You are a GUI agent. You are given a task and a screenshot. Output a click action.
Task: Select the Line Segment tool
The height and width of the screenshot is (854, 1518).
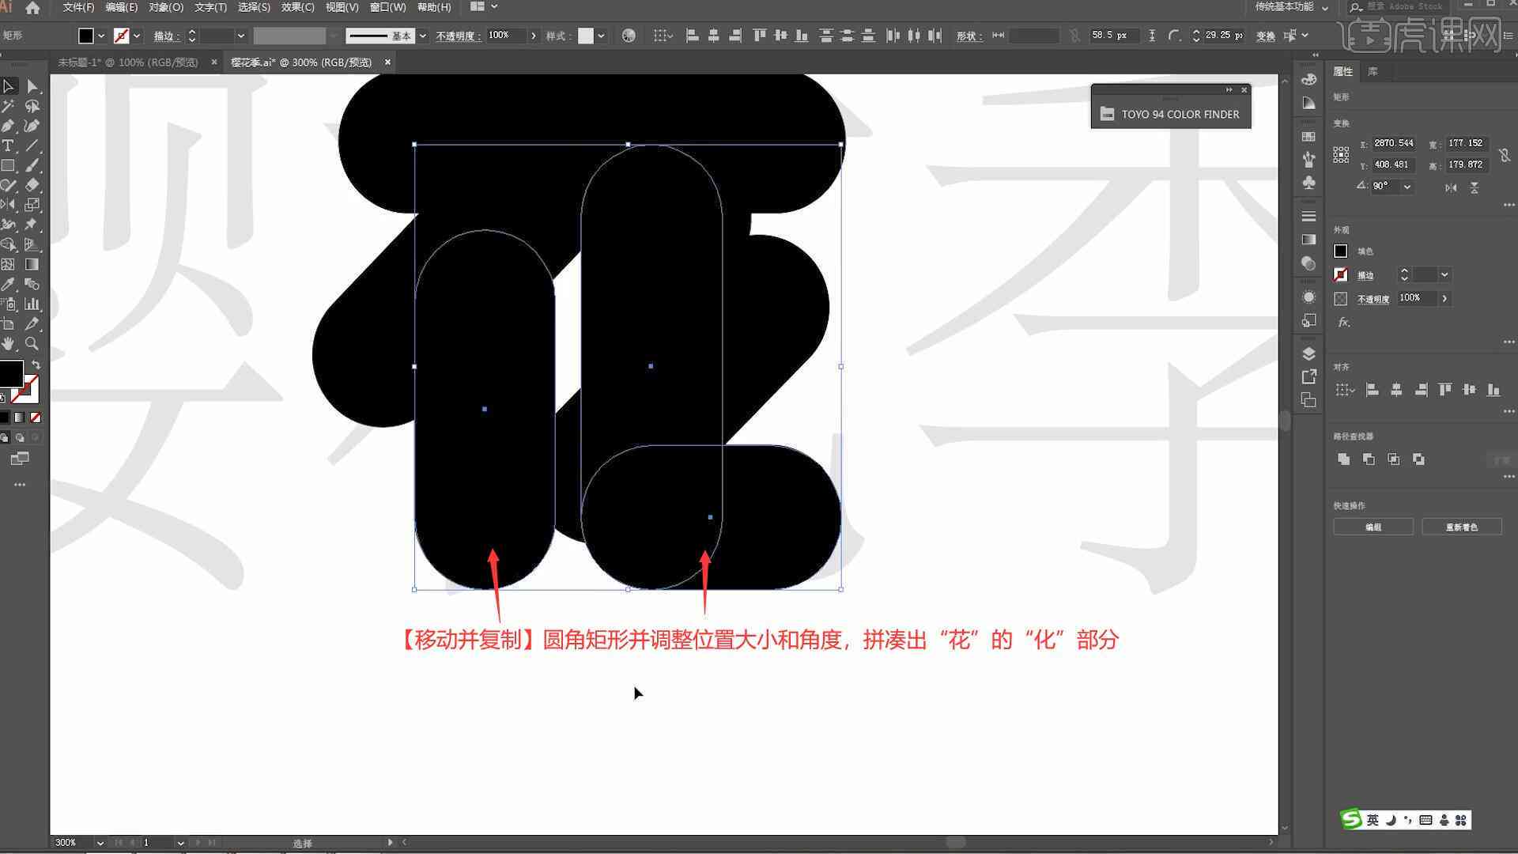point(32,145)
